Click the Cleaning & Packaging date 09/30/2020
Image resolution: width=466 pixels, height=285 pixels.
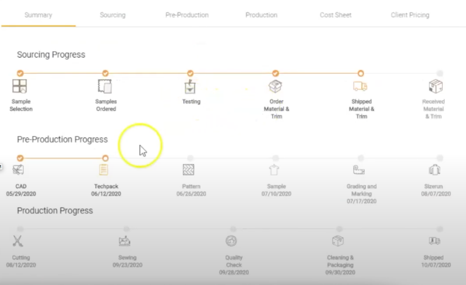[x=340, y=272]
